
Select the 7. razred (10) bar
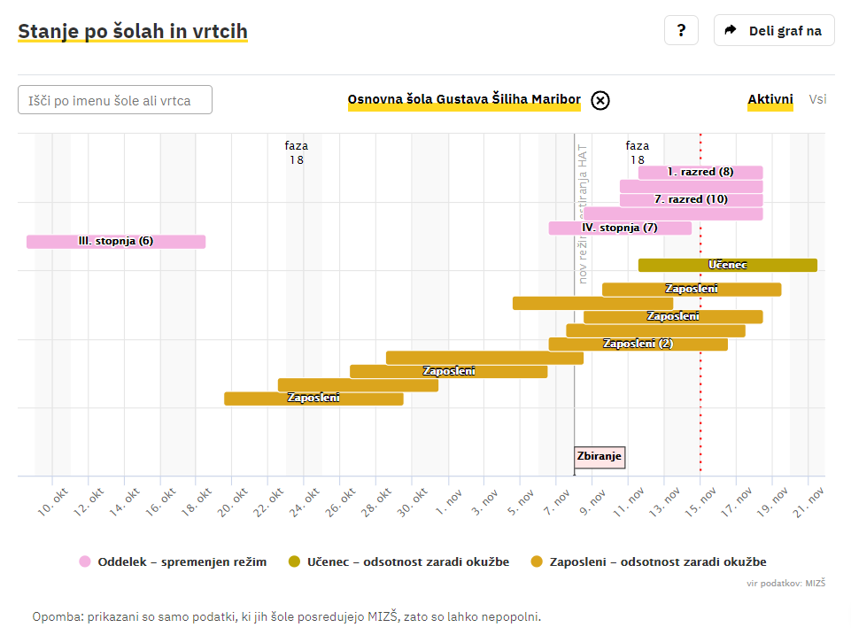tap(691, 199)
